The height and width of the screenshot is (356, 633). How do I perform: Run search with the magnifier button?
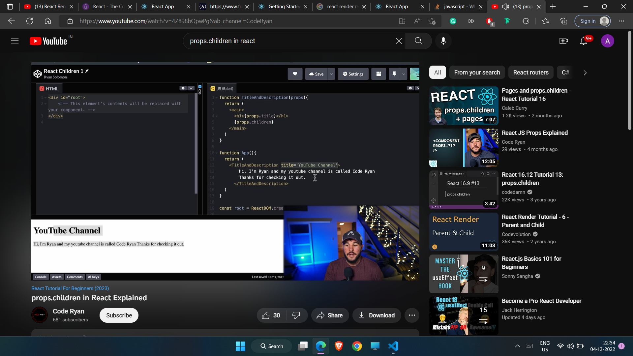click(418, 41)
